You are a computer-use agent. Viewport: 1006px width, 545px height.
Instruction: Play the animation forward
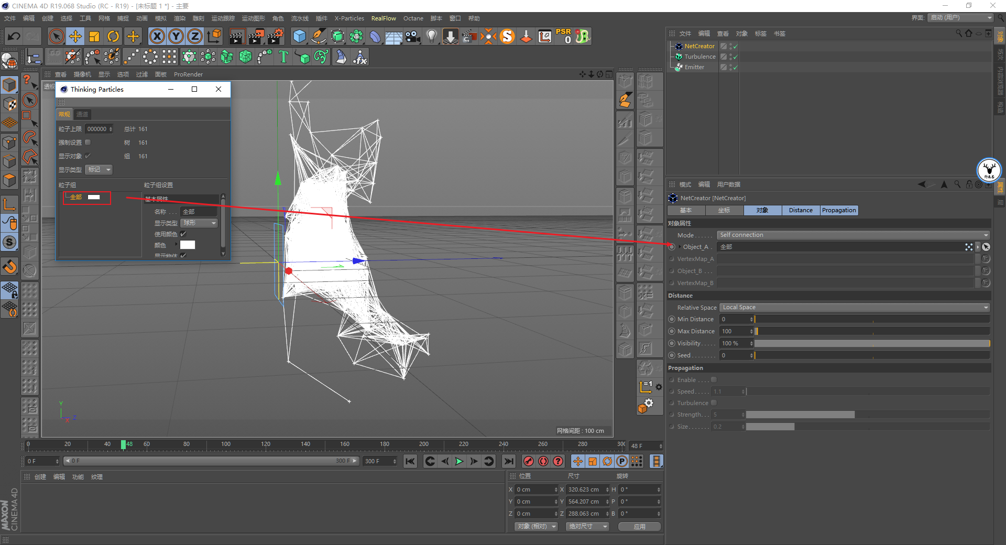(x=459, y=461)
